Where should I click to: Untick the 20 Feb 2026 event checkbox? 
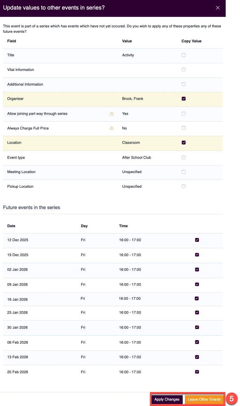tap(197, 372)
